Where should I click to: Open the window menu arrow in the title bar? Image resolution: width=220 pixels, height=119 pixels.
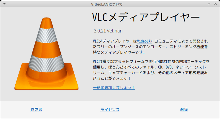pos(4,4)
